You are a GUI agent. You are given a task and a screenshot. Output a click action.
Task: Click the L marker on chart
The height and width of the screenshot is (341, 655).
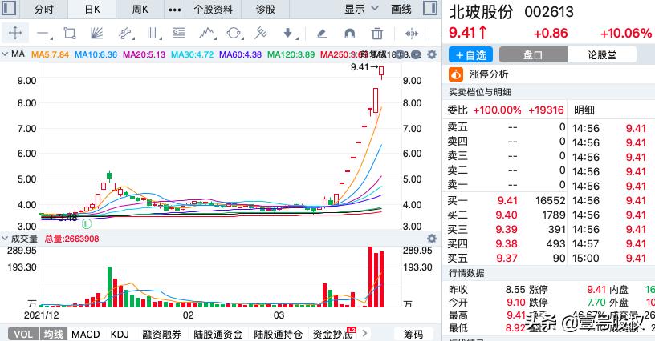86,224
